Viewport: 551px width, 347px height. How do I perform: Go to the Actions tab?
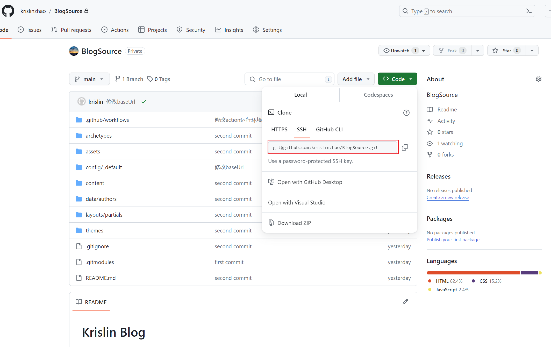click(115, 30)
